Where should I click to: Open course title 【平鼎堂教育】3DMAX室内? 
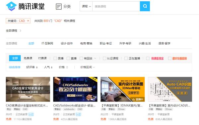122,105
